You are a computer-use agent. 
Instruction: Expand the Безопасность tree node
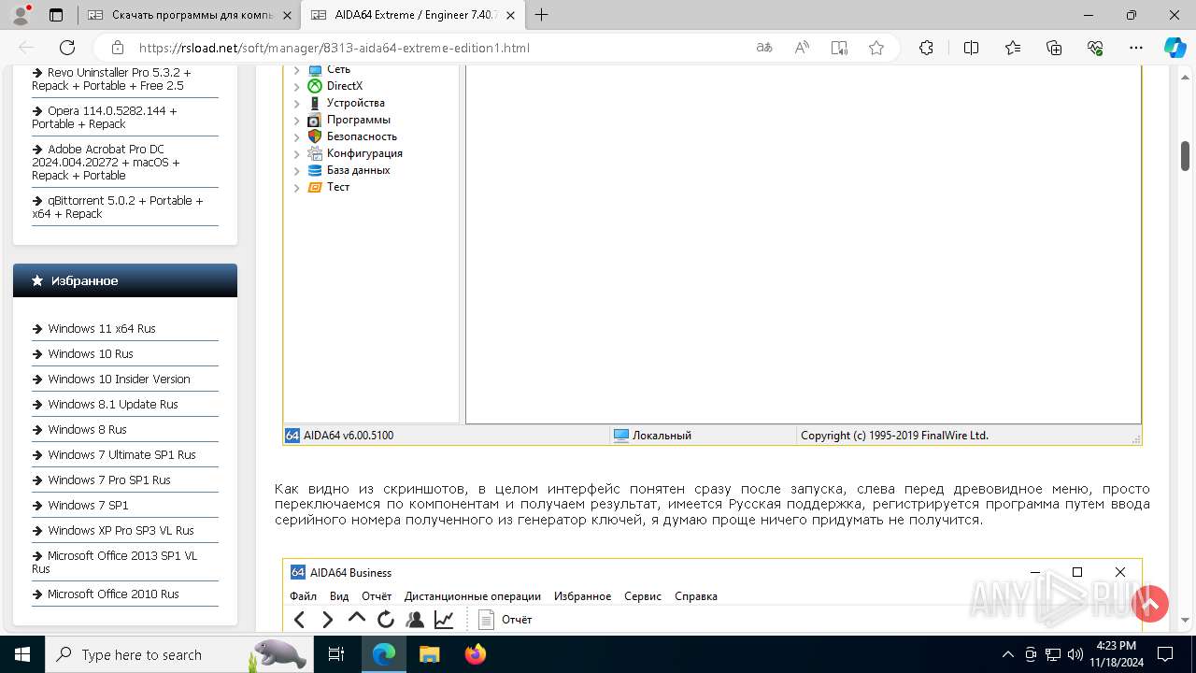(297, 137)
